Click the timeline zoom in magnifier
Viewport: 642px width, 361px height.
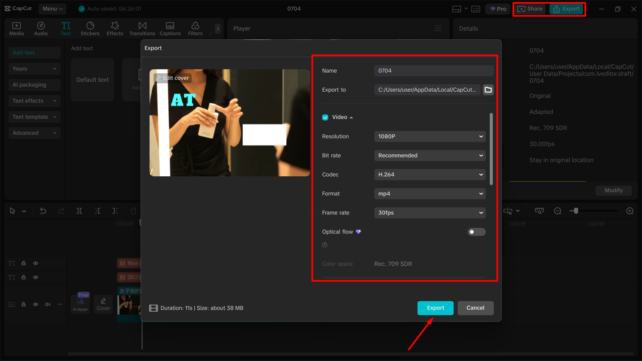tap(630, 211)
